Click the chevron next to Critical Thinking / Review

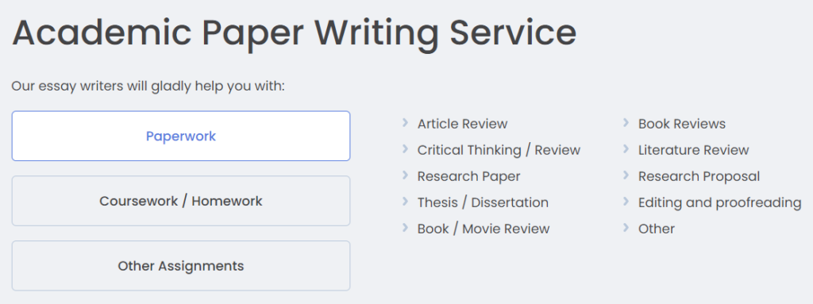405,149
